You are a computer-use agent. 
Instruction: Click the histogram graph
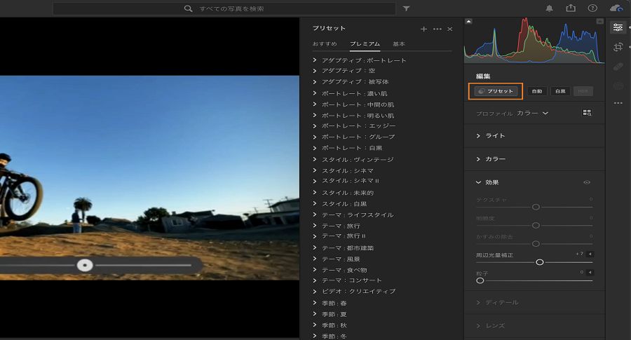(534, 41)
